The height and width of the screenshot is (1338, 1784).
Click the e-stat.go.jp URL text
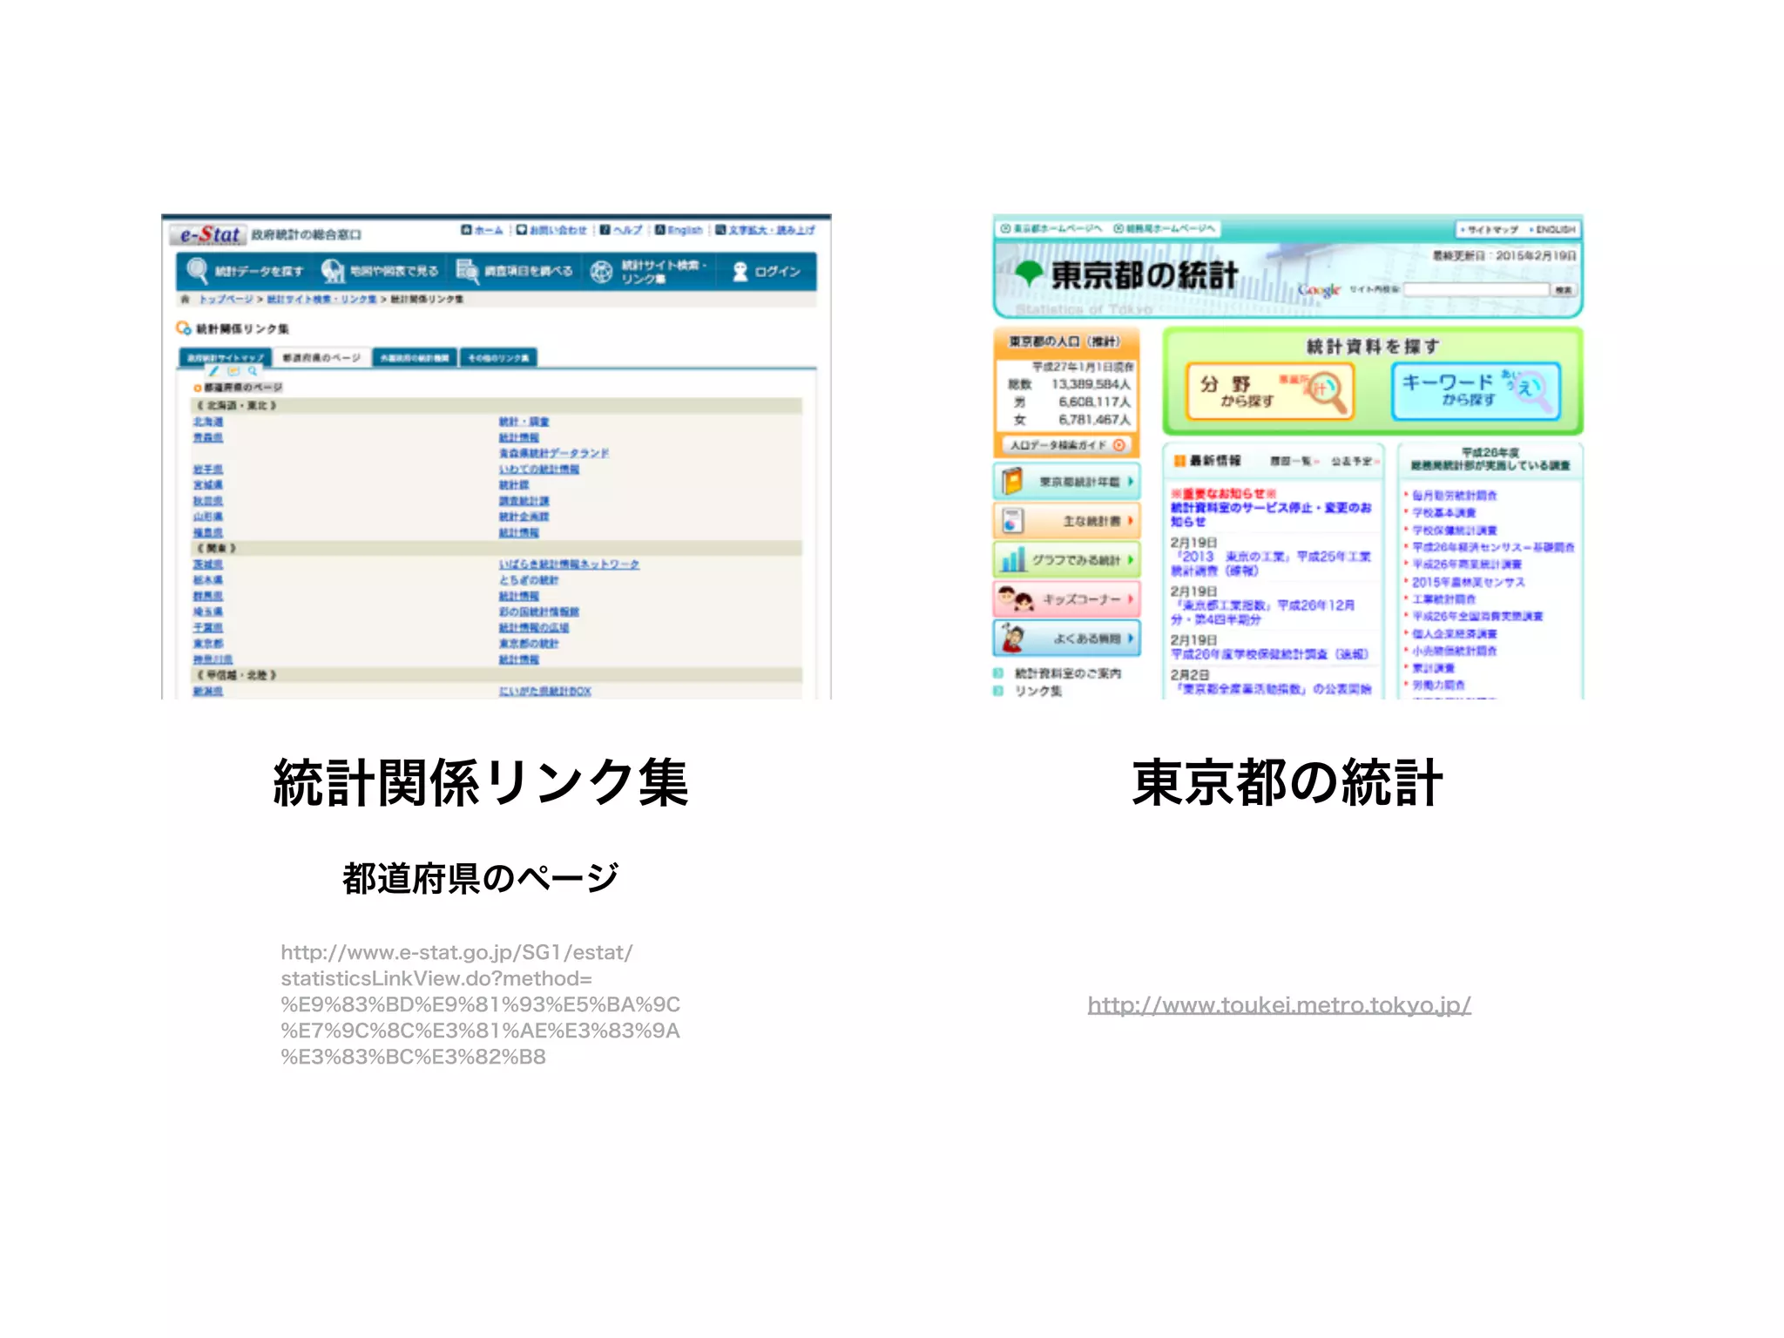(x=480, y=1003)
